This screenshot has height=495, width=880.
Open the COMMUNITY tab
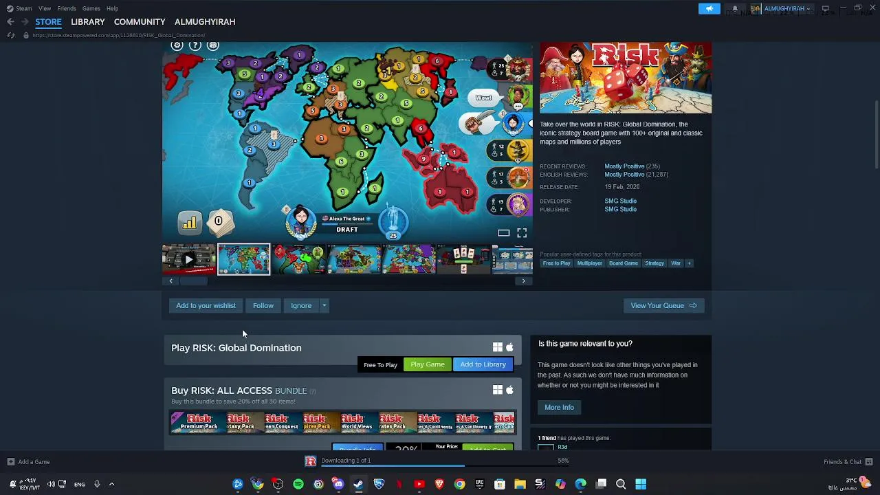pos(140,22)
